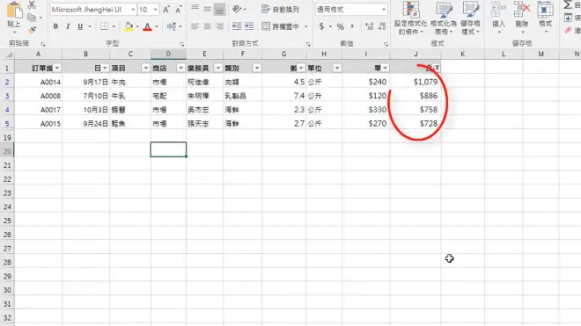The image size is (581, 326).
Task: Decrease the indent
Action: (237, 26)
